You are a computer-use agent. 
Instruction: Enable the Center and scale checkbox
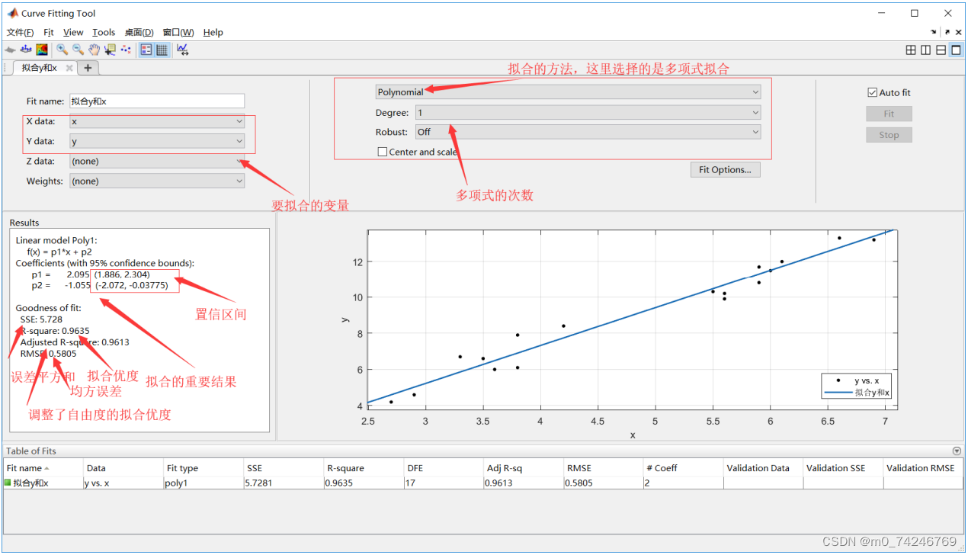pos(383,152)
